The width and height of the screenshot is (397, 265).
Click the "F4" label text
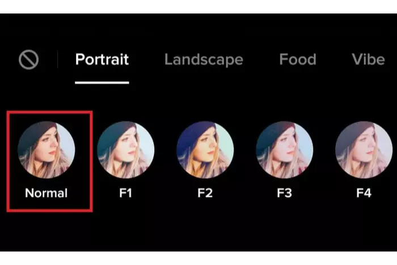pos(364,193)
